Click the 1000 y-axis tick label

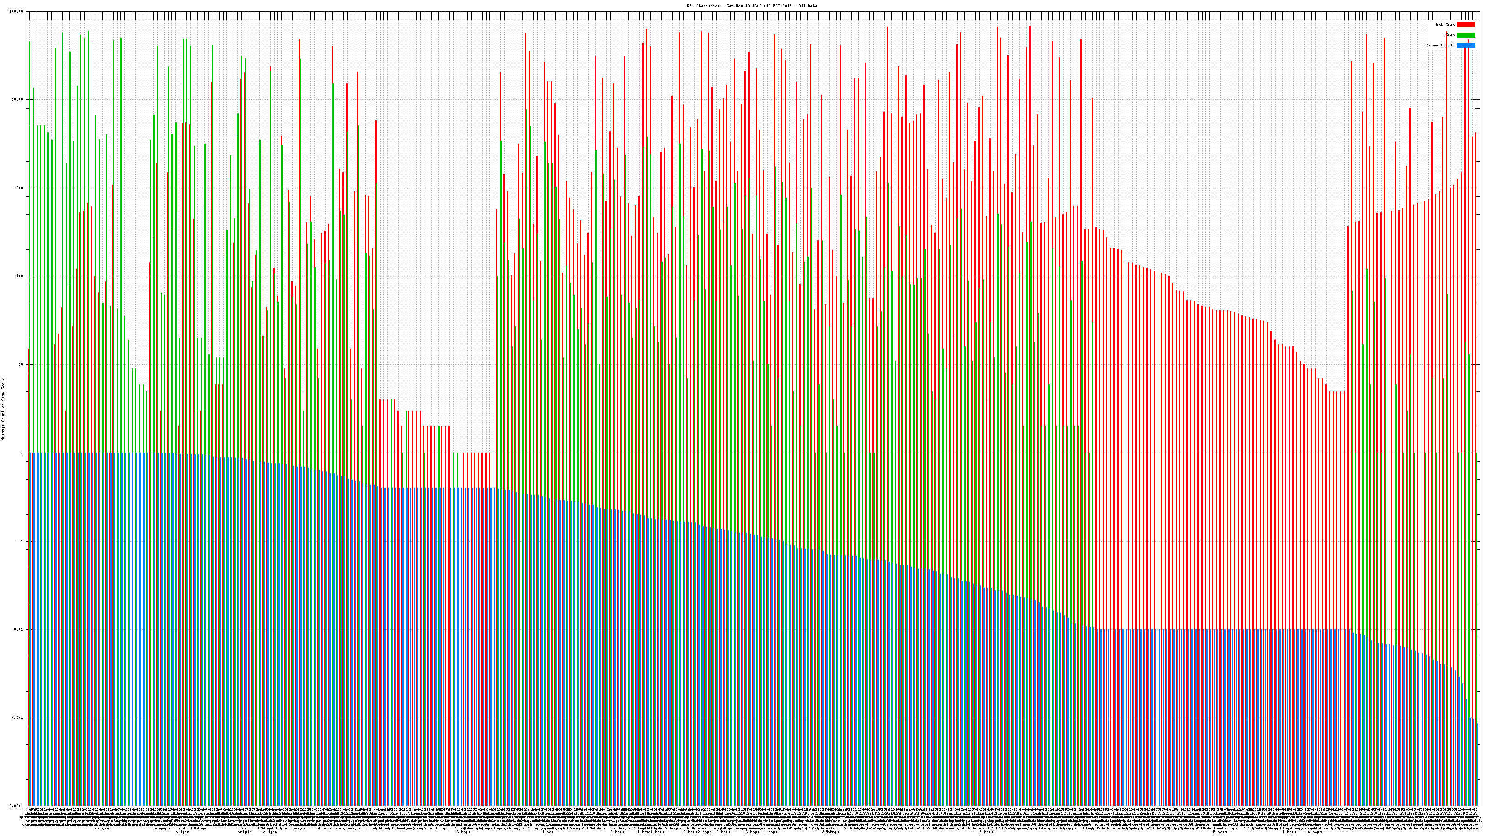point(19,188)
